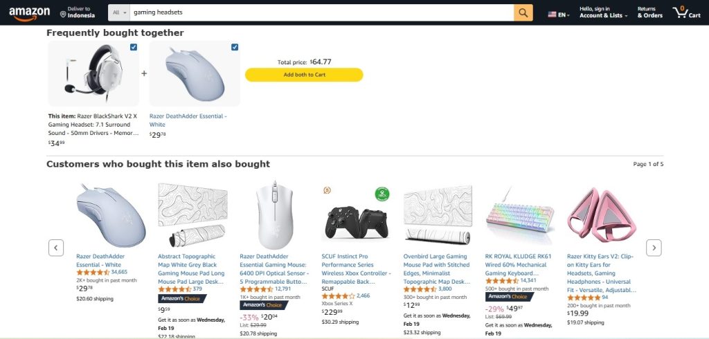
Task: Click the gaming headsets search field
Action: 321,12
